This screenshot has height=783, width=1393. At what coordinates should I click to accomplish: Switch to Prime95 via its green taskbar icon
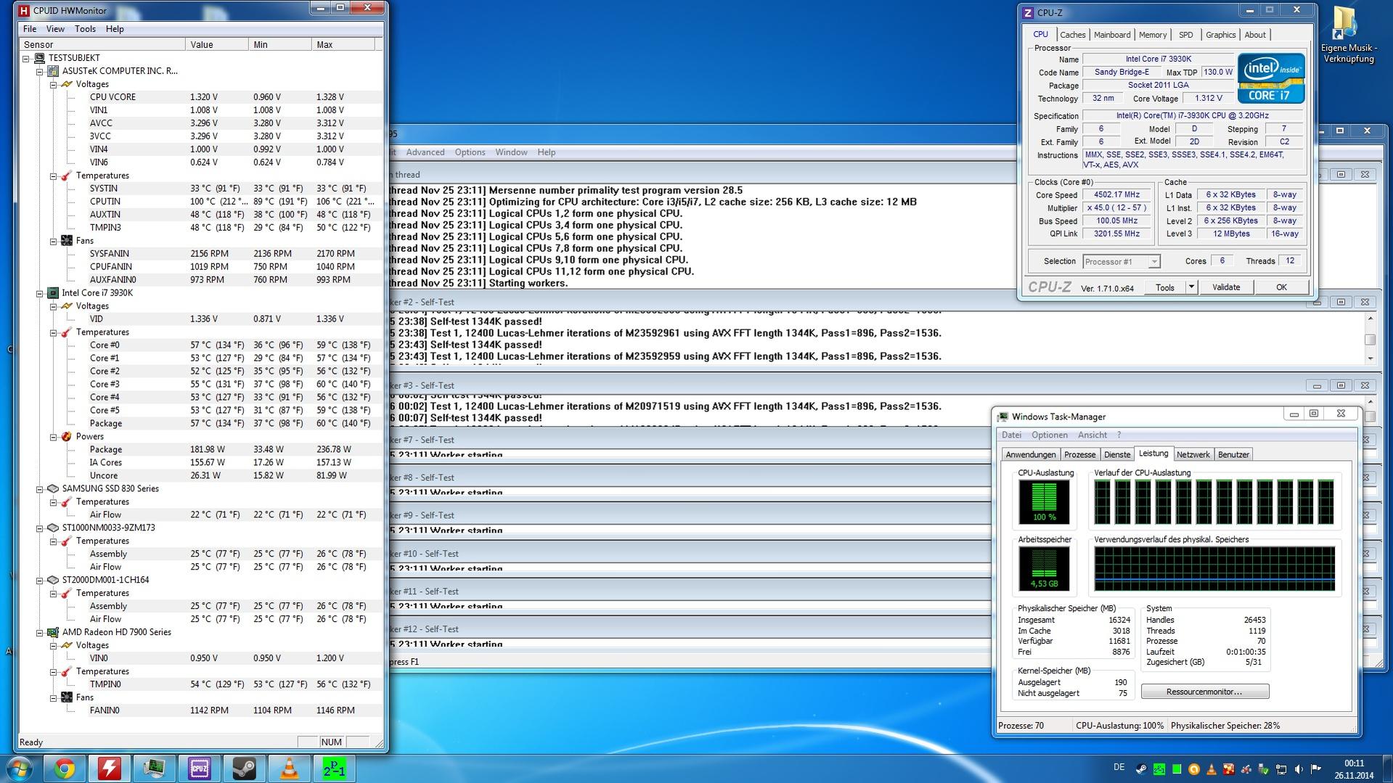pos(335,768)
